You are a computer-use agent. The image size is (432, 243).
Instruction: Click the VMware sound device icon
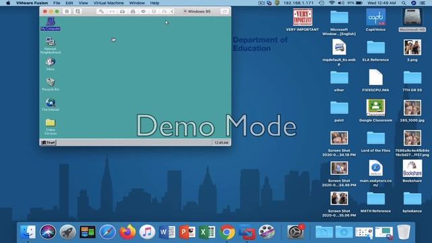pyautogui.click(x=143, y=11)
